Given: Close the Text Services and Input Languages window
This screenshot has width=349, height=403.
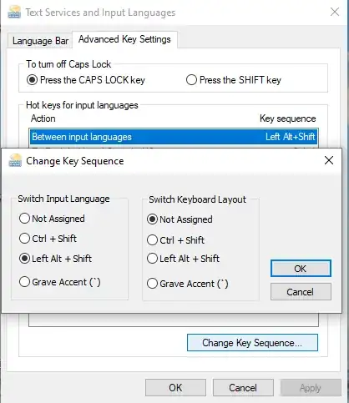Looking at the screenshot, I should pyautogui.click(x=335, y=12).
